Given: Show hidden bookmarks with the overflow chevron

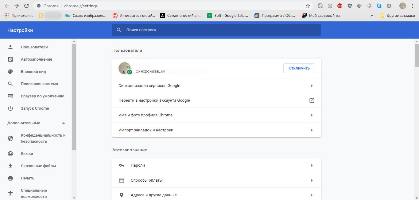Looking at the screenshot, I should tap(372, 16).
